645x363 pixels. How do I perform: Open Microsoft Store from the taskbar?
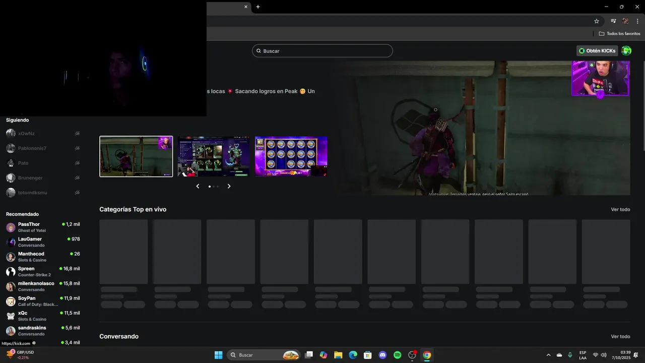pos(368,355)
